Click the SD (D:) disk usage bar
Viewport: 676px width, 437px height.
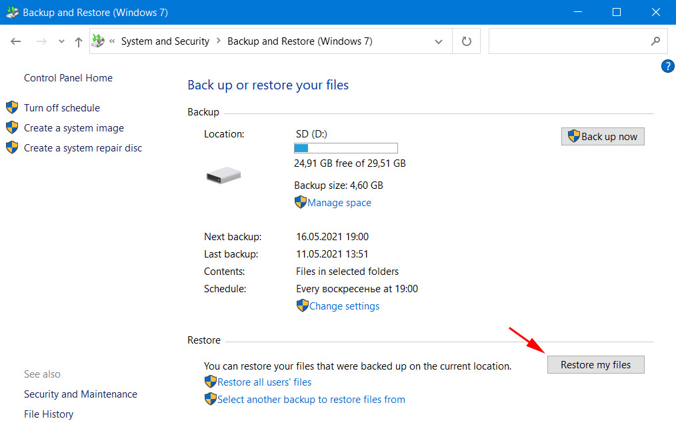click(x=346, y=148)
